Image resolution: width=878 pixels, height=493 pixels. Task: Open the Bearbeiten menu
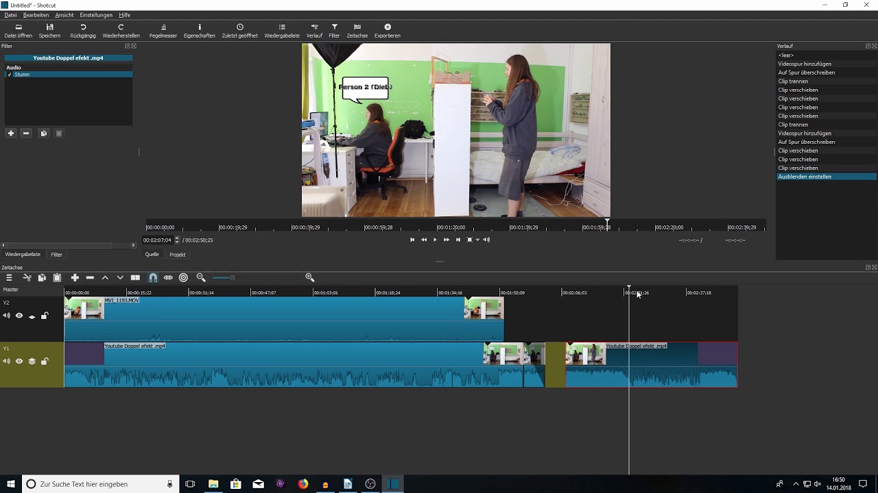pos(36,15)
